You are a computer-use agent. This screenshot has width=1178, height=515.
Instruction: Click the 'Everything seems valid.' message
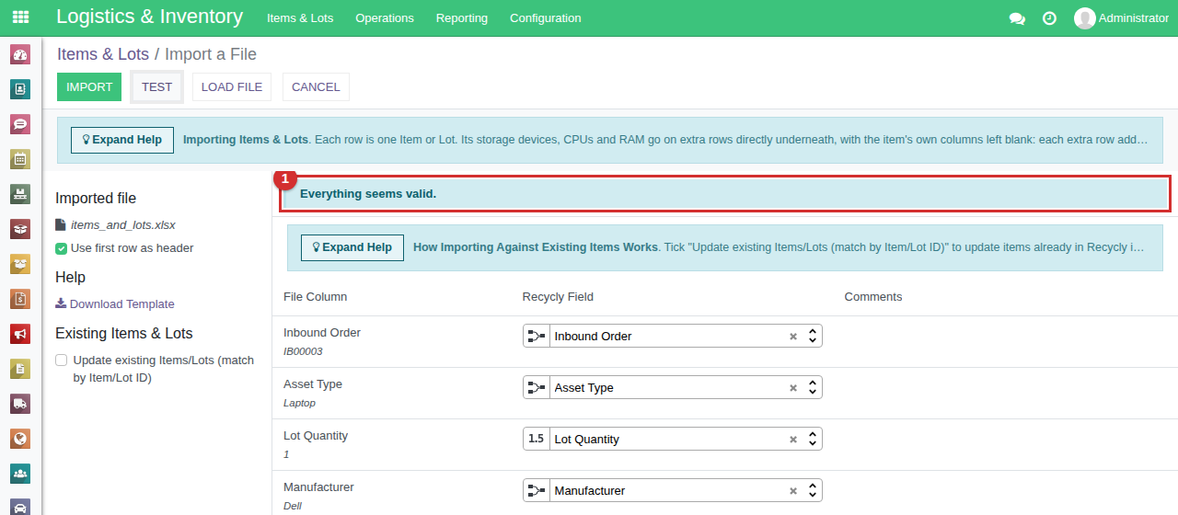[x=368, y=194]
